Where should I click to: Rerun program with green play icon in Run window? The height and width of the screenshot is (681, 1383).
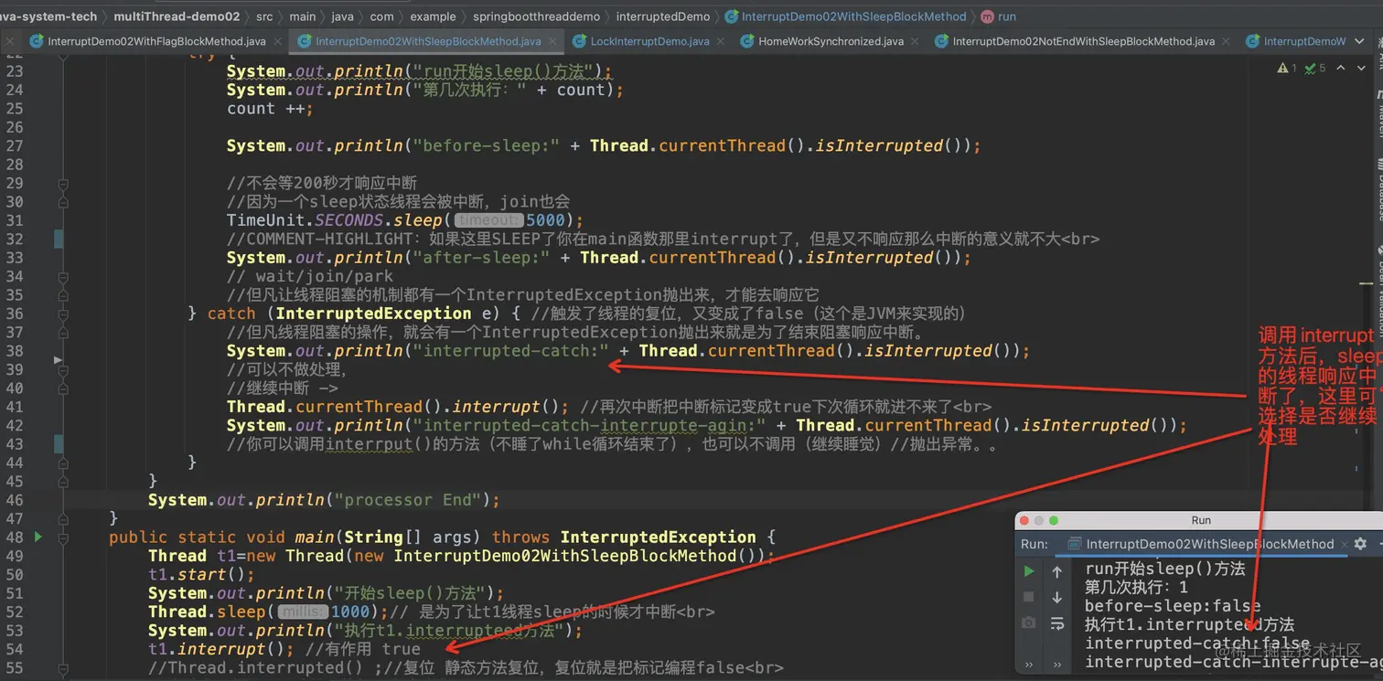1029,571
